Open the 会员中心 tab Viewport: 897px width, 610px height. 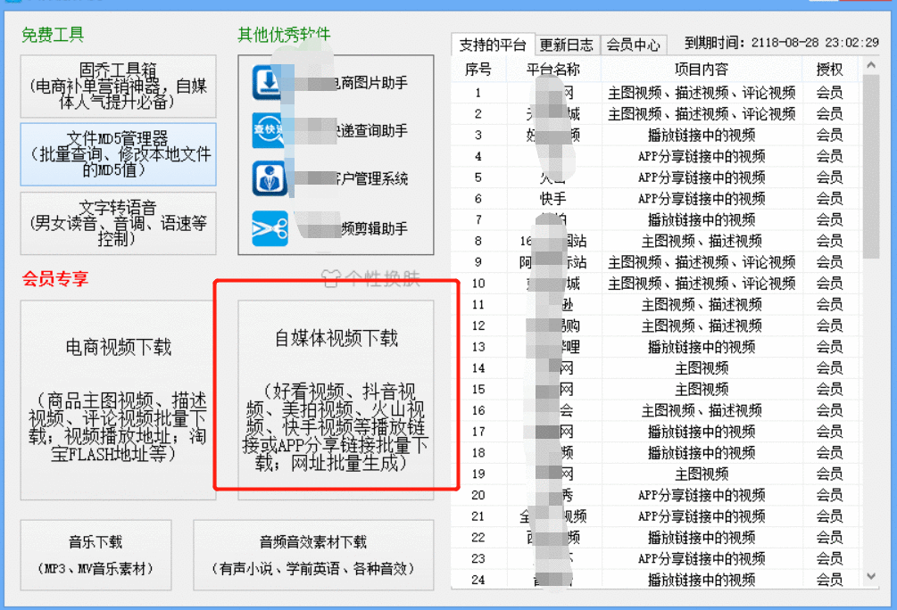pyautogui.click(x=634, y=44)
